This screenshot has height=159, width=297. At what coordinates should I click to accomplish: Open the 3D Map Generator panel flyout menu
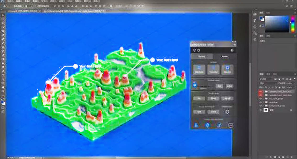coord(235,45)
